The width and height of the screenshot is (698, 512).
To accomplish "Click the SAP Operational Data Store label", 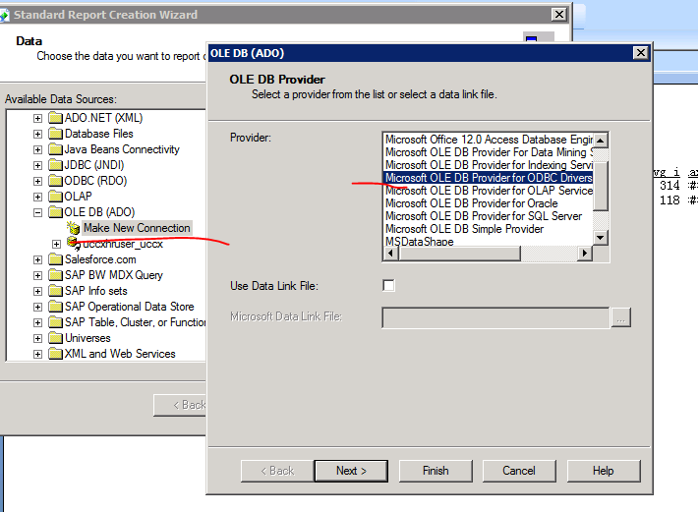I will (129, 307).
